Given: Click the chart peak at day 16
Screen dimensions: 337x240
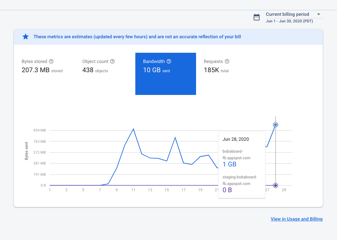Looking at the screenshot, I should (175, 137).
